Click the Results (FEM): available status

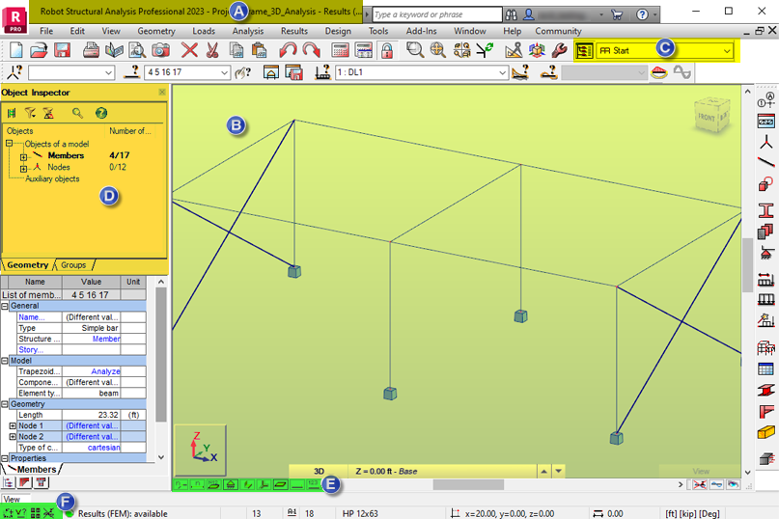123,513
